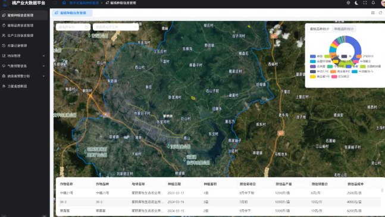Viewport: 385px width, 217px height.
Task: Click the 蜜桃种植信息管理 page tab
Action: tap(72, 12)
